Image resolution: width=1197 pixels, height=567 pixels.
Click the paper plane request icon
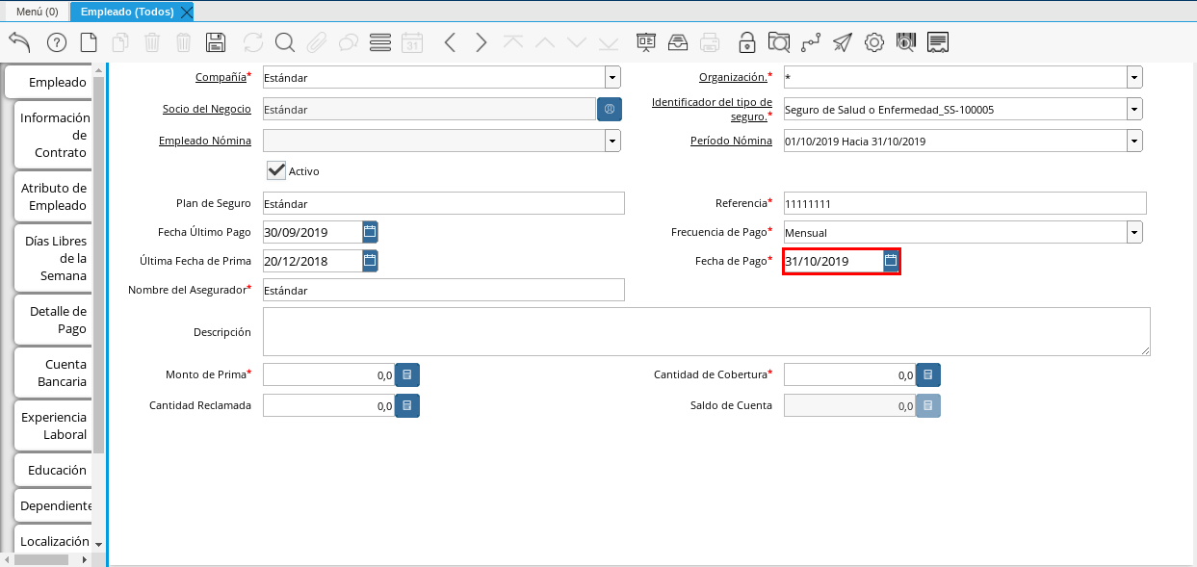[x=843, y=42]
